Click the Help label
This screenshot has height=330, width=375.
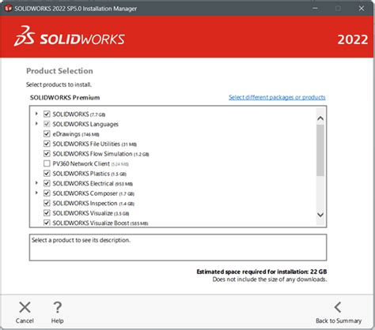pyautogui.click(x=57, y=321)
